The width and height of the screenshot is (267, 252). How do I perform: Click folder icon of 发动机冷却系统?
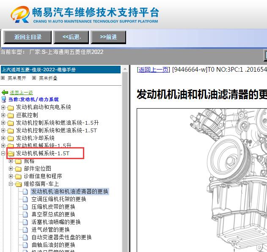[x=11, y=138]
